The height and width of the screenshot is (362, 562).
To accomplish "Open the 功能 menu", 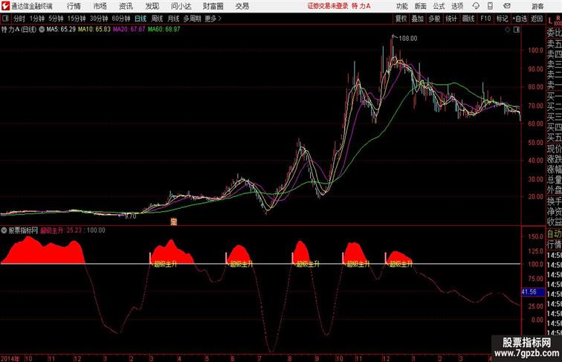I will (x=401, y=6).
